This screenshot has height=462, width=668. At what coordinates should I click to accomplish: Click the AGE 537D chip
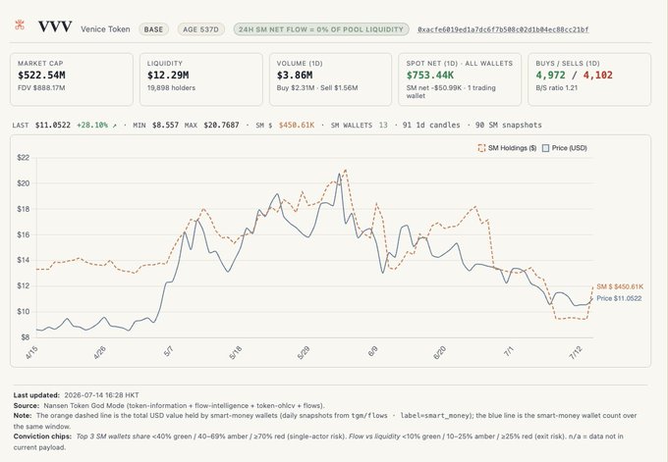click(200, 29)
